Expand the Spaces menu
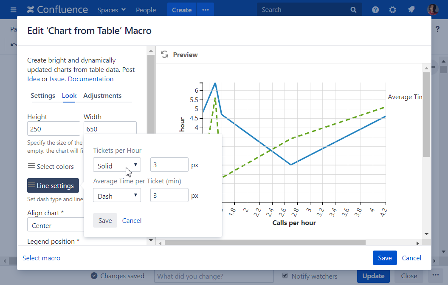The height and width of the screenshot is (285, 448). point(111,10)
